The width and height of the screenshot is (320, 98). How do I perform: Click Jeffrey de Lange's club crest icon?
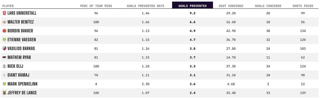pos(4,93)
